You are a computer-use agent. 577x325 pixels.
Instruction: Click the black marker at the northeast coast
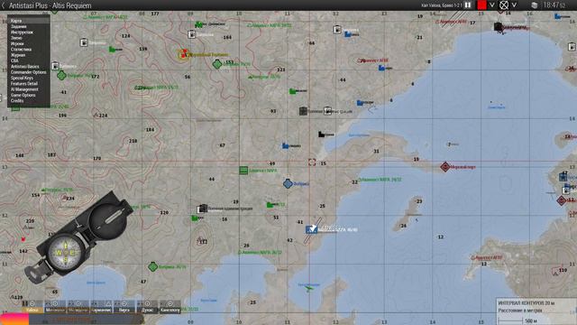[x=499, y=26]
